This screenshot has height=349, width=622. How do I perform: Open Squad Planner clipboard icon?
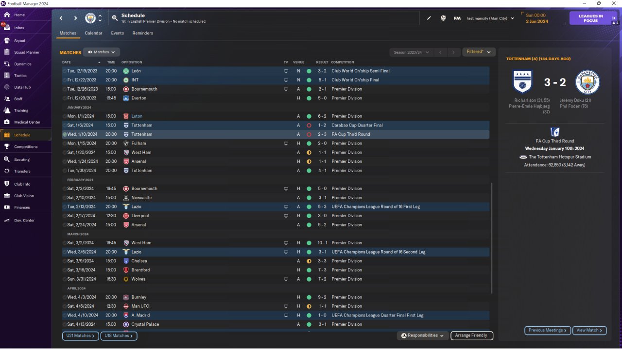7,52
